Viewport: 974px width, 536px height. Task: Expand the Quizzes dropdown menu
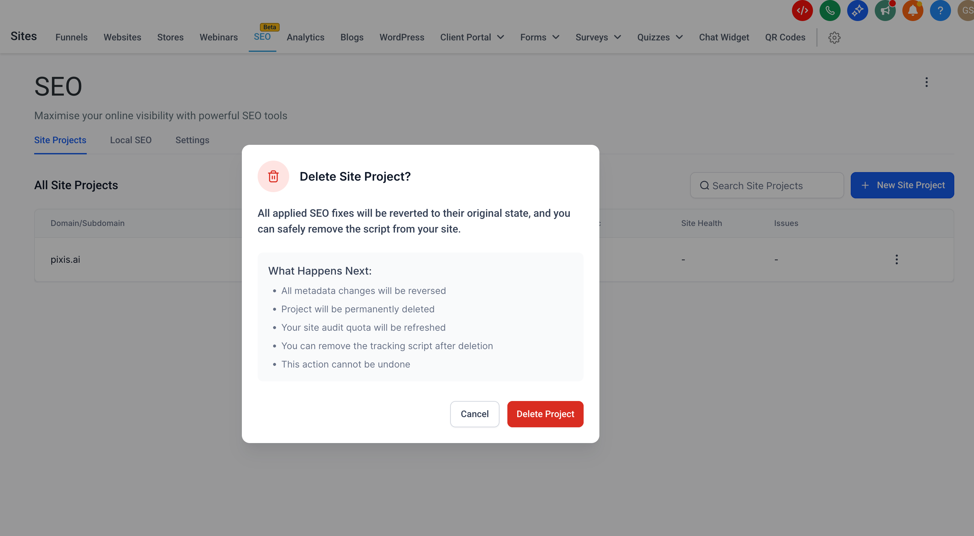coord(660,37)
